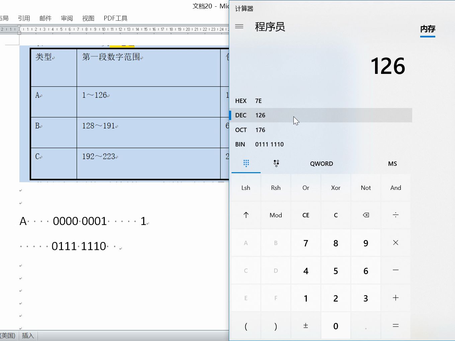The height and width of the screenshot is (341, 455).
Task: Click binary text 0000 0001 in document
Action: click(80, 221)
